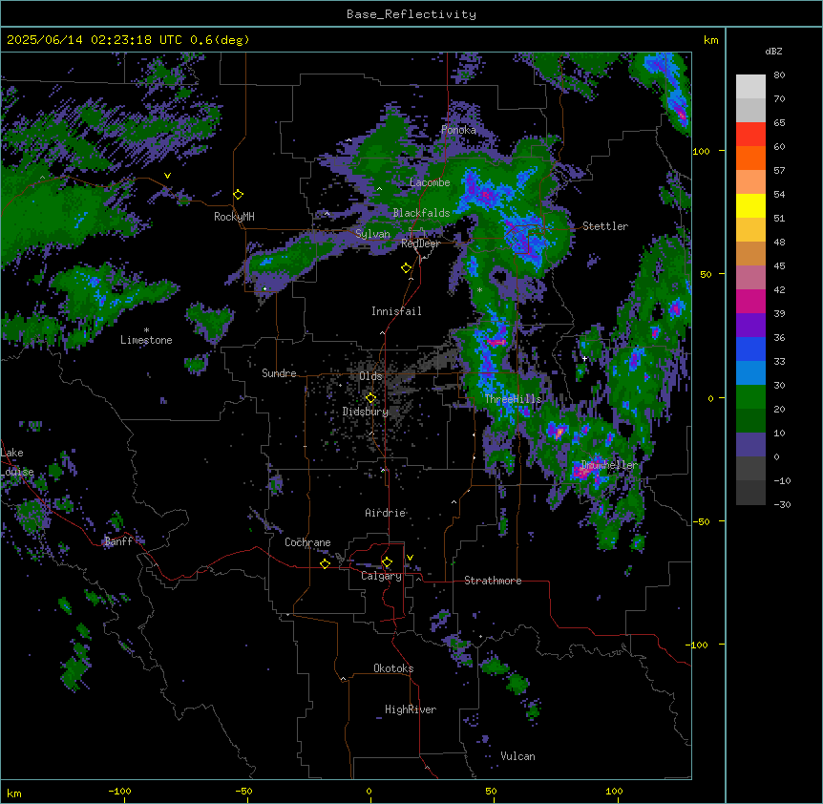Click the yellow marker above Calgary label
823x804 pixels.
pyautogui.click(x=387, y=562)
